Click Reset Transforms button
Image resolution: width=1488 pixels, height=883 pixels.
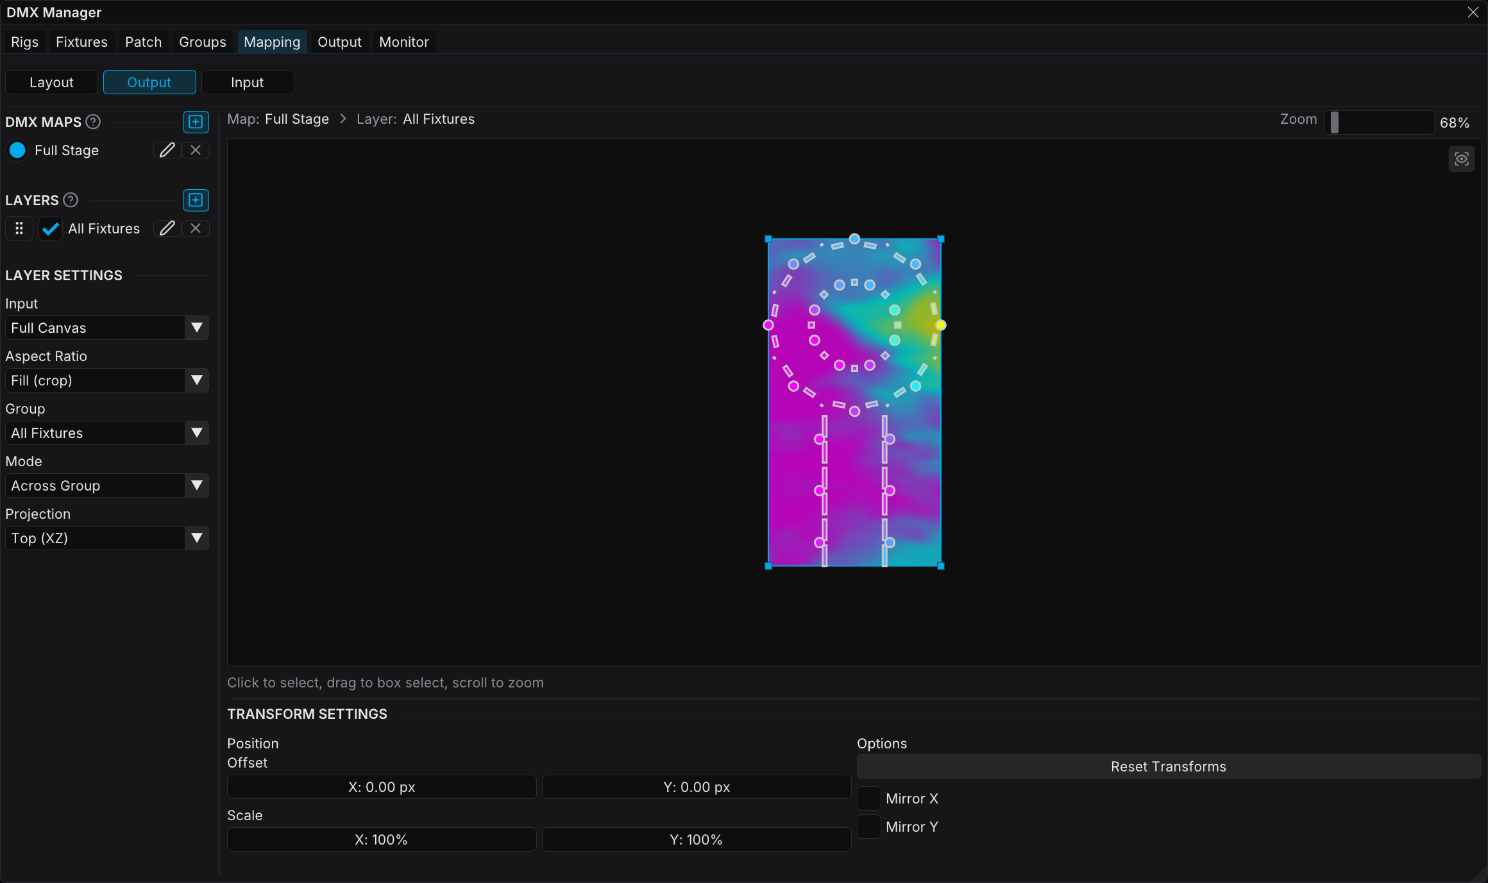click(x=1169, y=766)
